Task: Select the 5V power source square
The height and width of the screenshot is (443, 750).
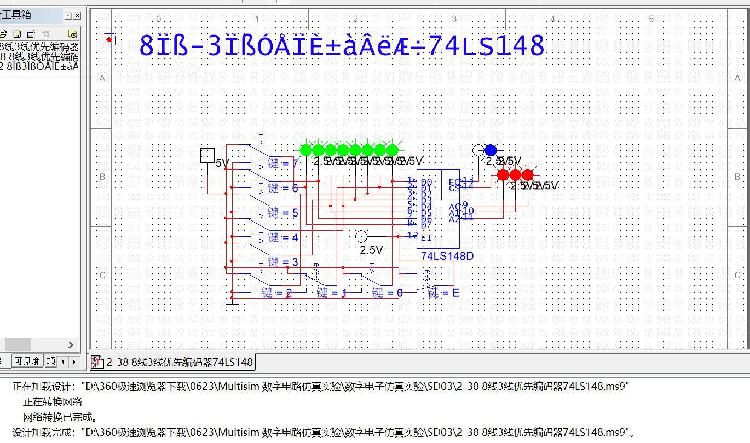Action: [207, 155]
